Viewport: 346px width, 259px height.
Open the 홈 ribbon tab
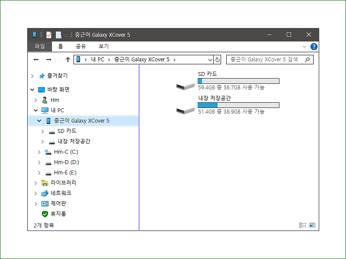pyautogui.click(x=60, y=46)
